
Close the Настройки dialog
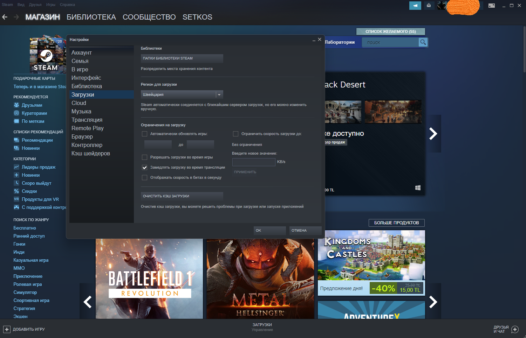click(320, 40)
